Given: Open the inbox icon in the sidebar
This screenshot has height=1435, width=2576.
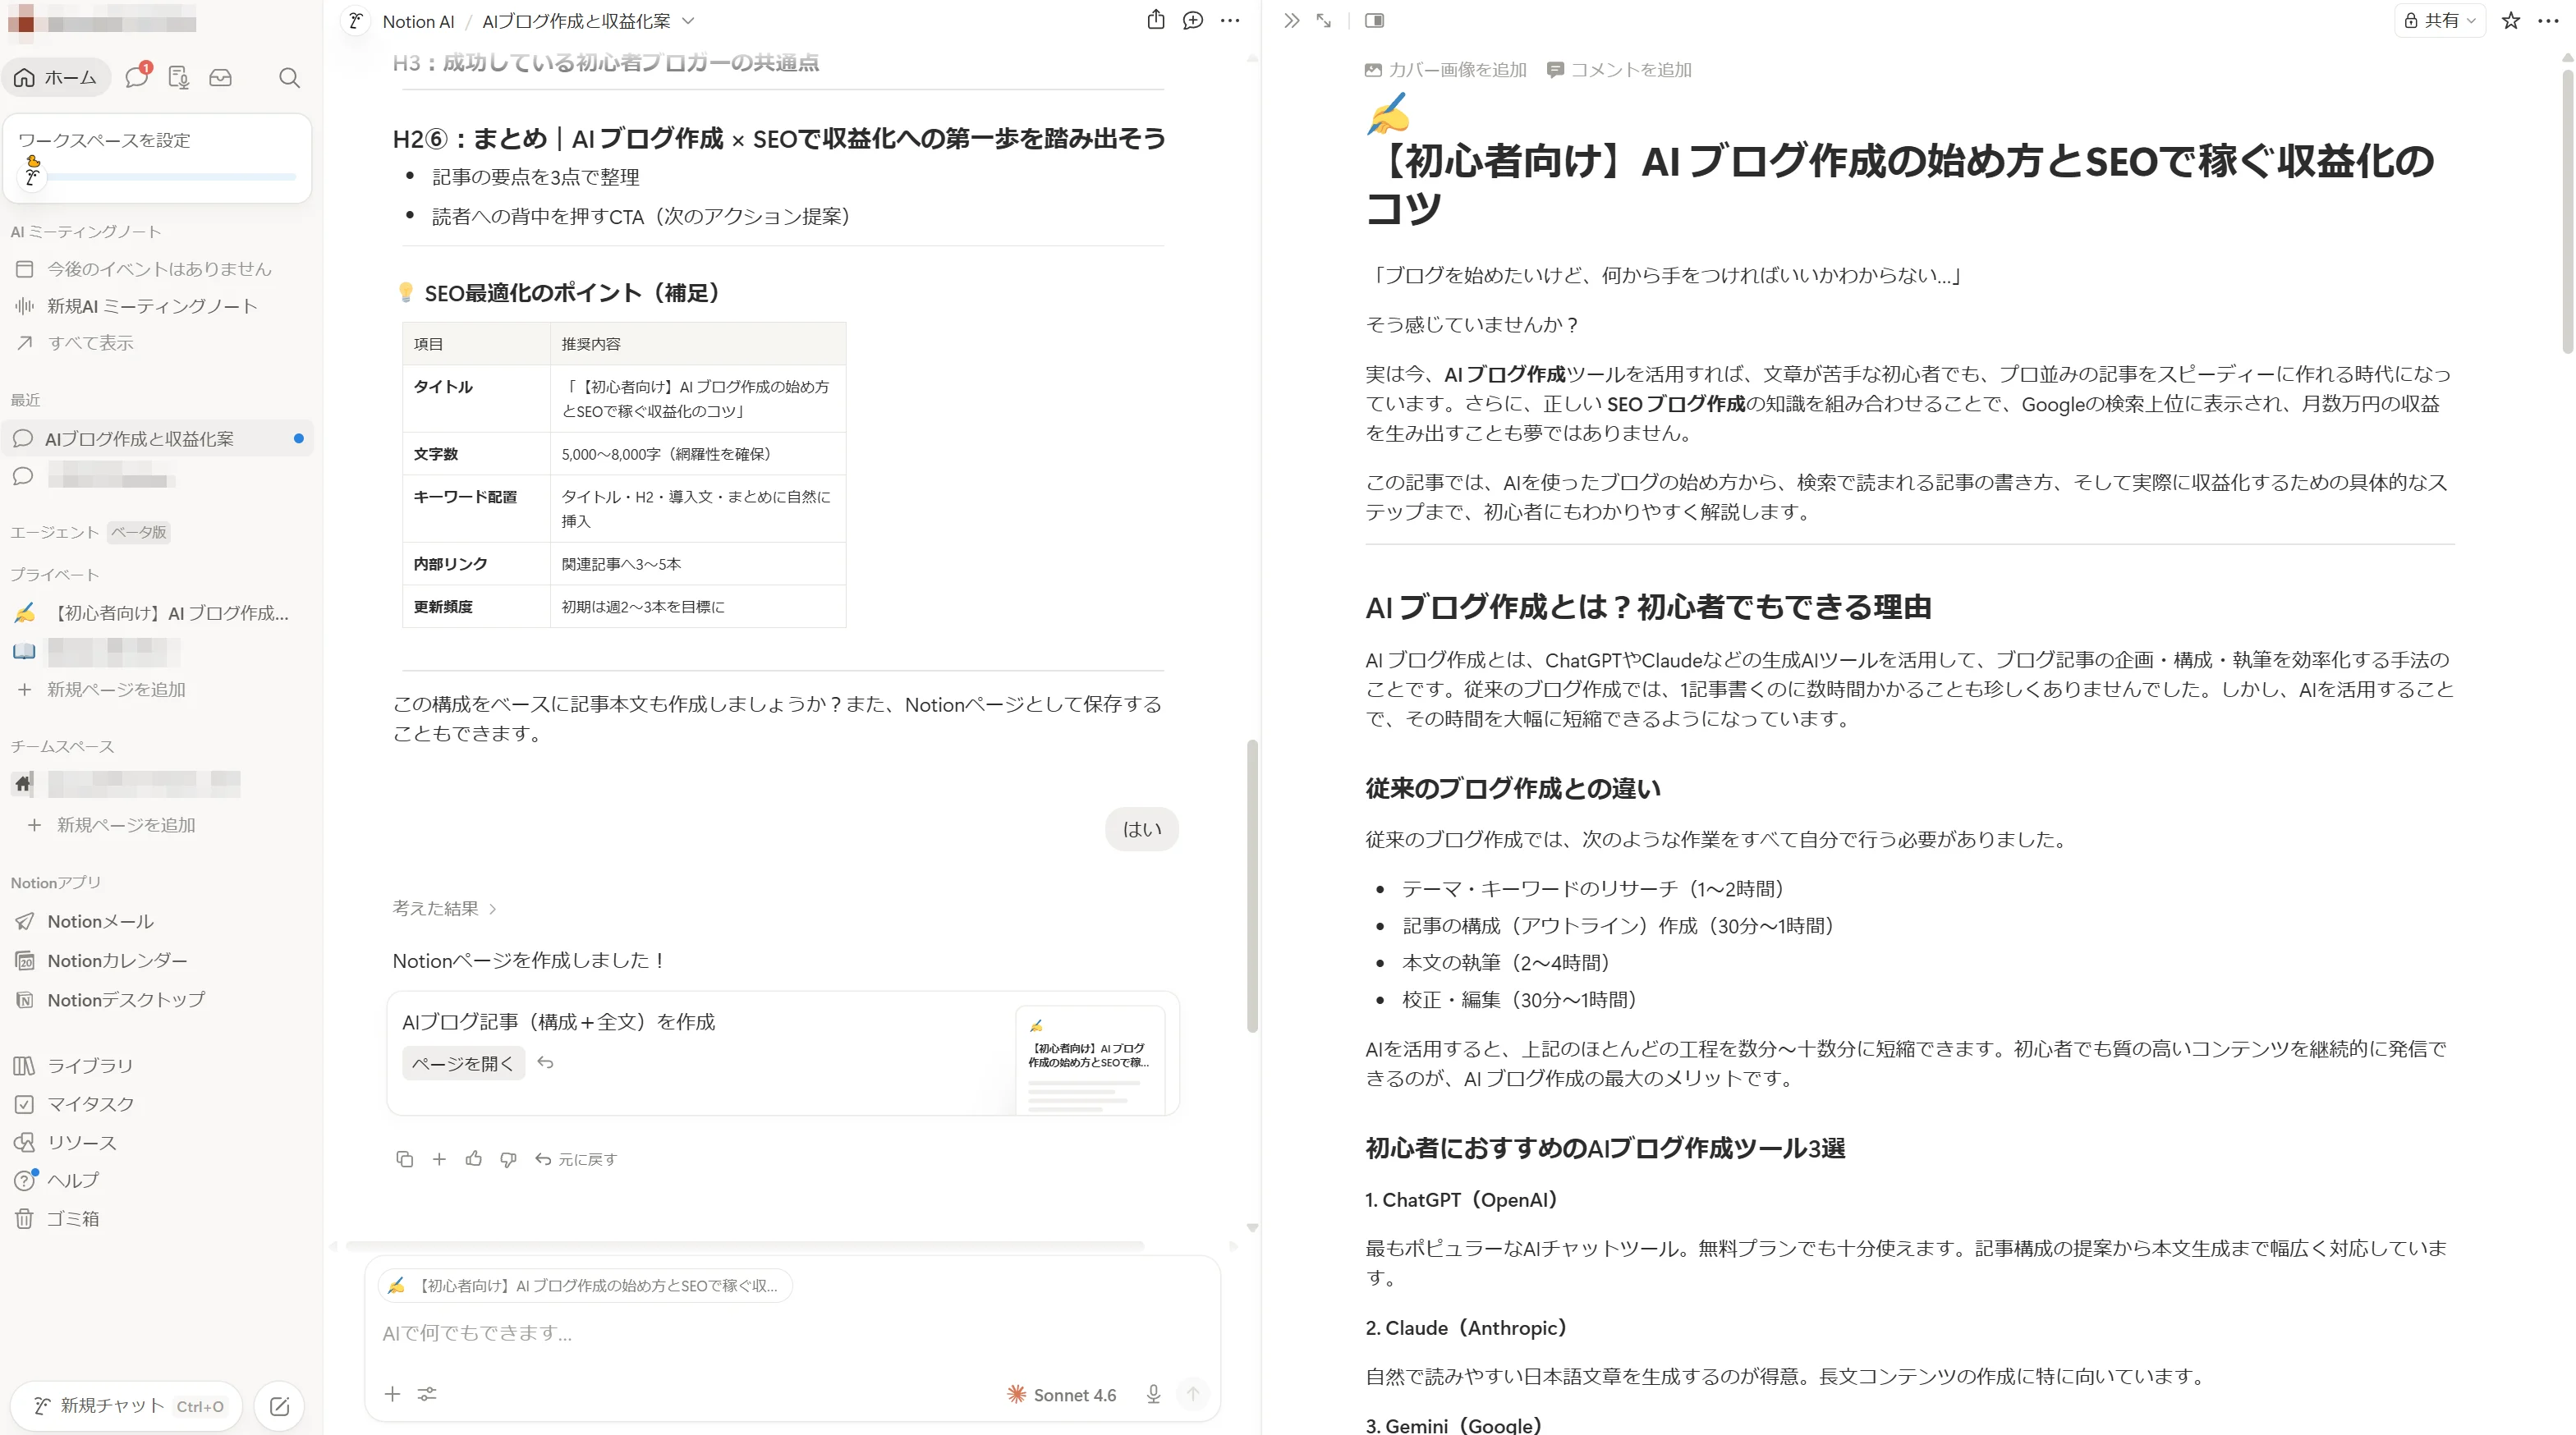Looking at the screenshot, I should [221, 77].
